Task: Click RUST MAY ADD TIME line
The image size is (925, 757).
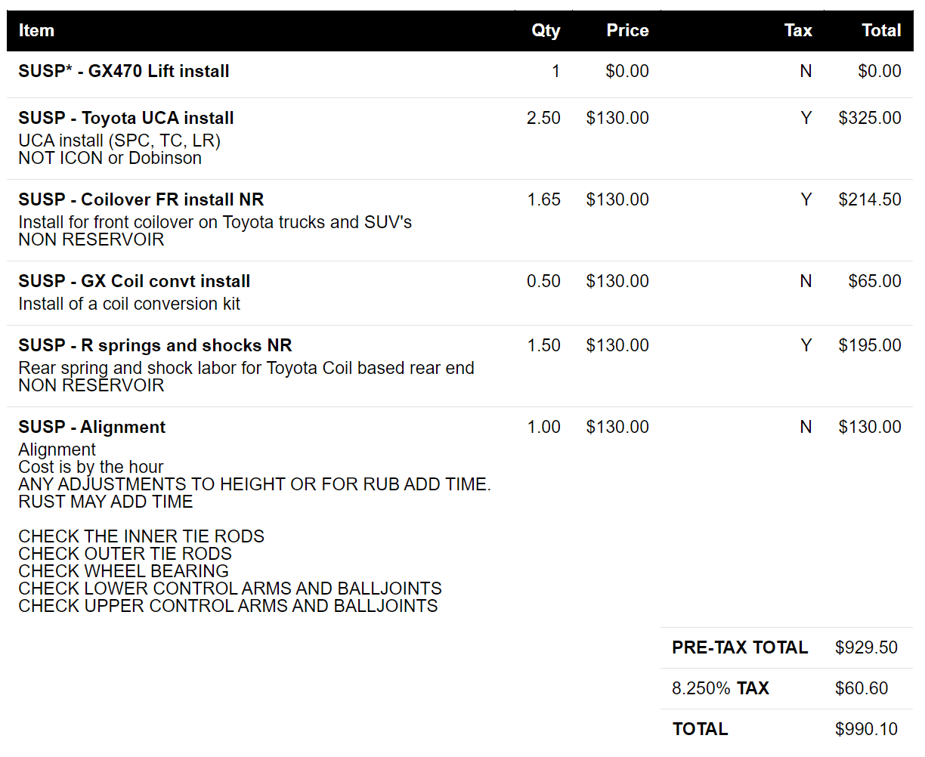Action: (x=106, y=502)
